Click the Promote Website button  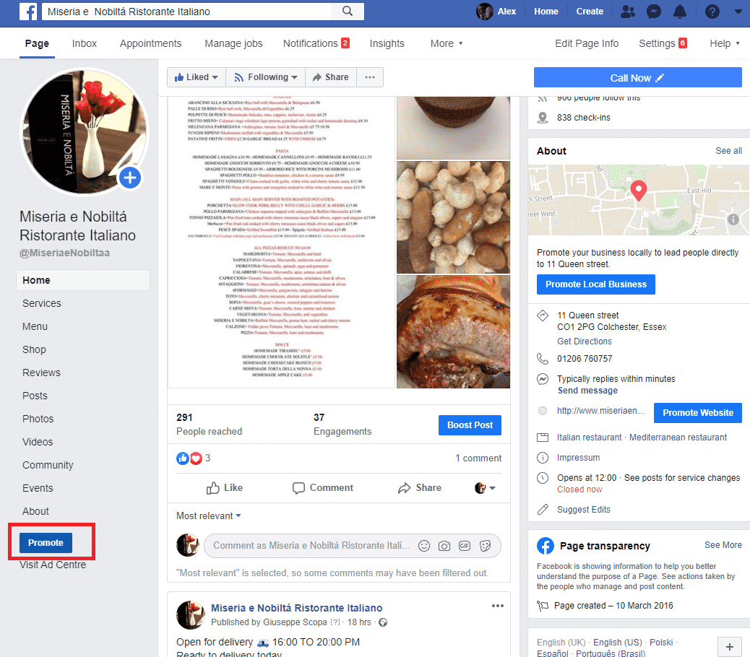tap(698, 413)
